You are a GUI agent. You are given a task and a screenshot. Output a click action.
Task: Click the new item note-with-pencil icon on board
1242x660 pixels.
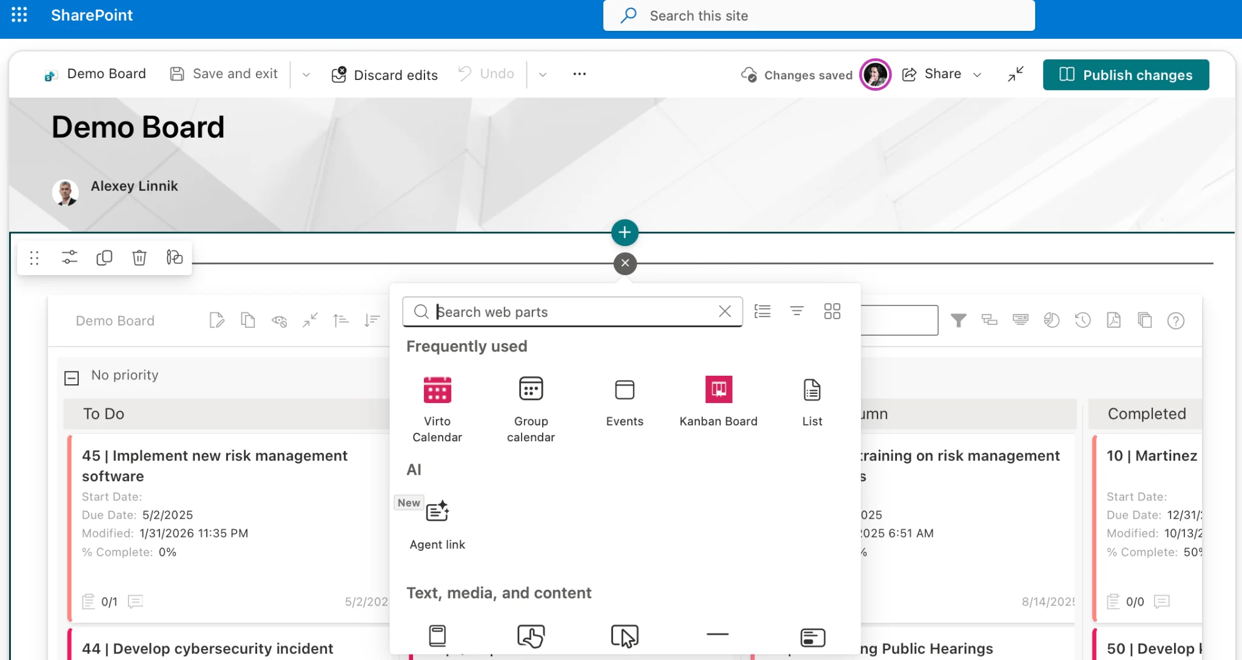217,320
